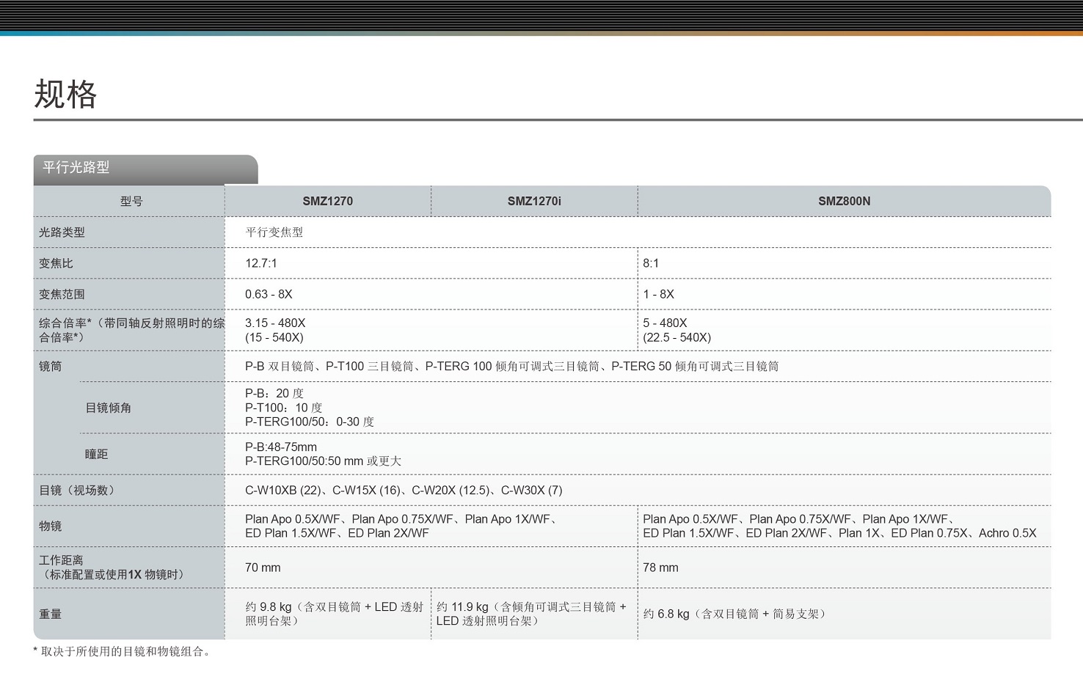This screenshot has width=1083, height=690.
Task: Click the SMZ1270i column header
Action: click(x=534, y=201)
